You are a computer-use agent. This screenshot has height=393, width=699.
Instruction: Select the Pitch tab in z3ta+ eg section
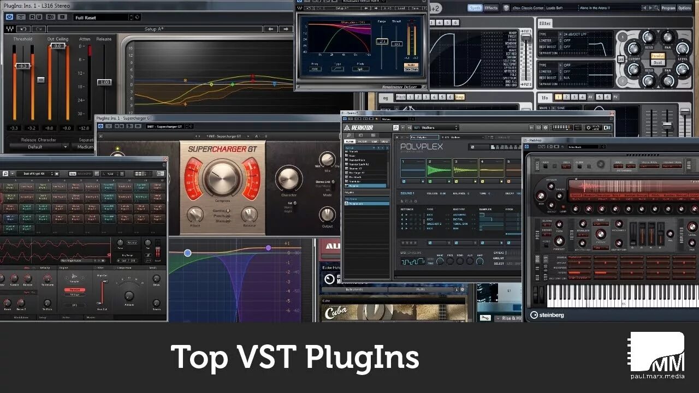point(401,97)
